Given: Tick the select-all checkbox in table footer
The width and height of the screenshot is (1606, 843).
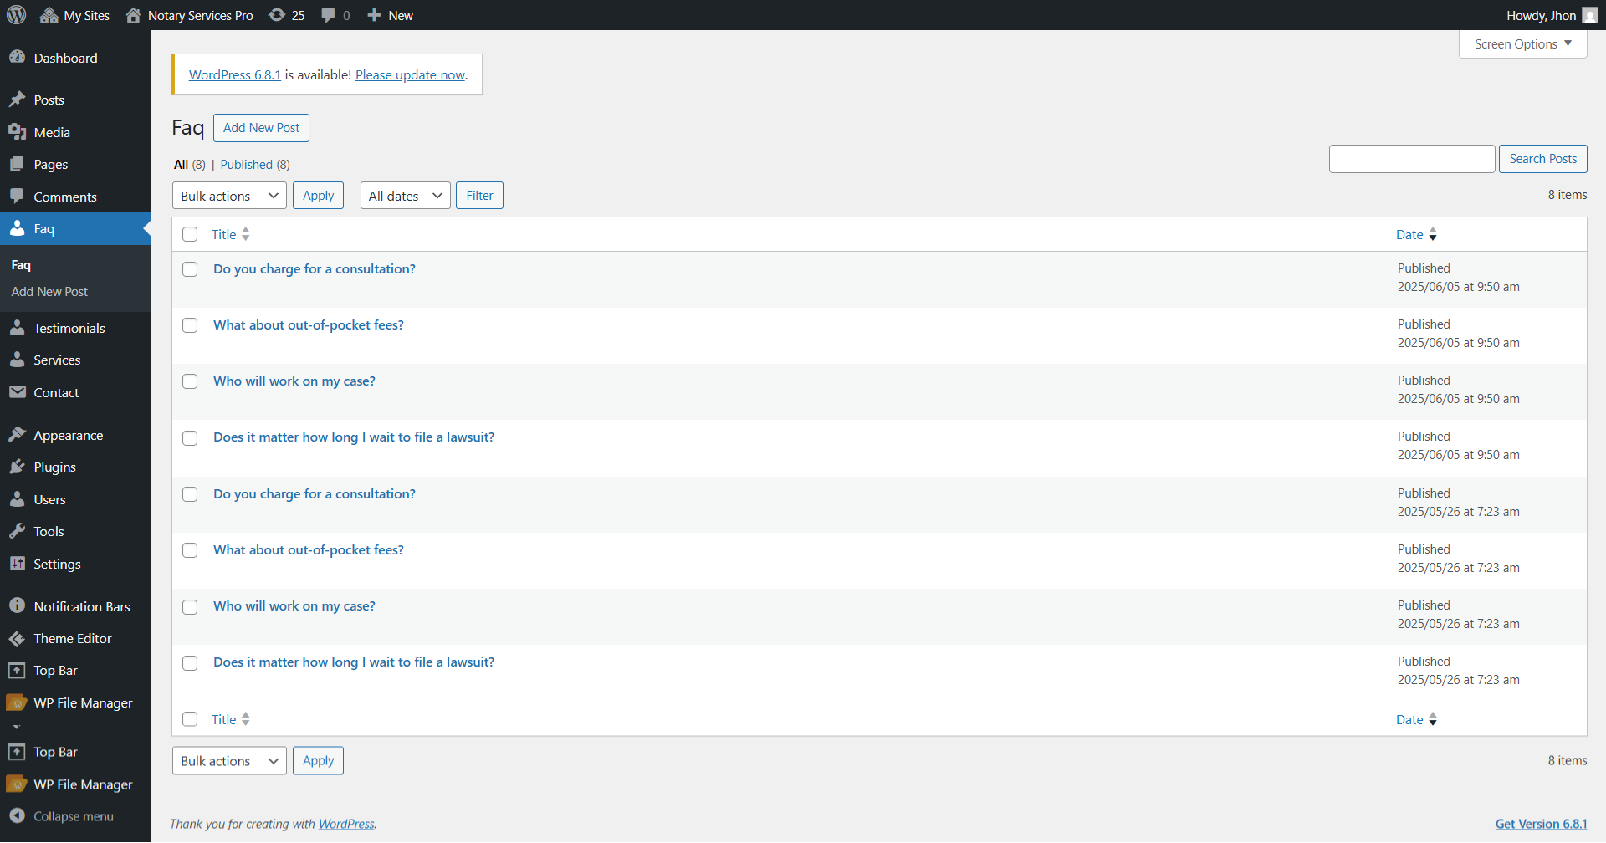Looking at the screenshot, I should tap(190, 719).
